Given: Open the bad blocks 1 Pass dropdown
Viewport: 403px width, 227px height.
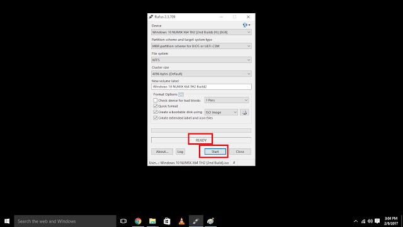Looking at the screenshot, I should point(227,100).
